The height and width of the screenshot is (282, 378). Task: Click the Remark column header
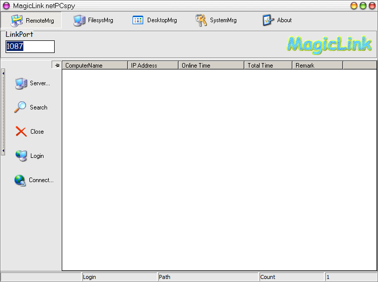(x=317, y=66)
